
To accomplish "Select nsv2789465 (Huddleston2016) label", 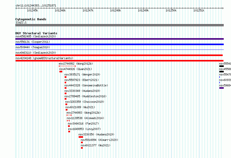I will (x=85, y=96).
